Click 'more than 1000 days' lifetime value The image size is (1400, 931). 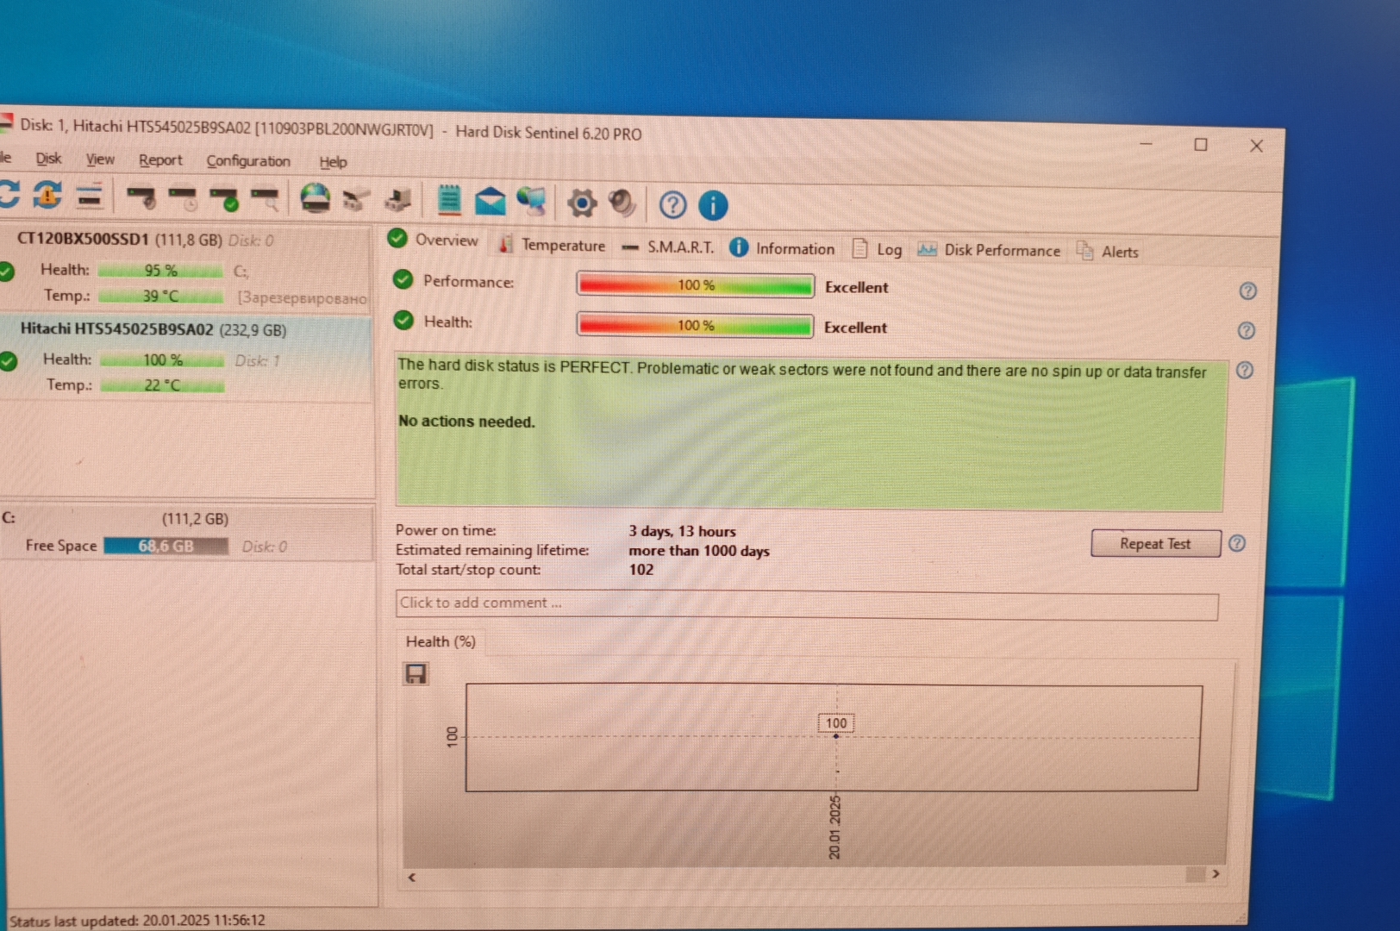[699, 551]
